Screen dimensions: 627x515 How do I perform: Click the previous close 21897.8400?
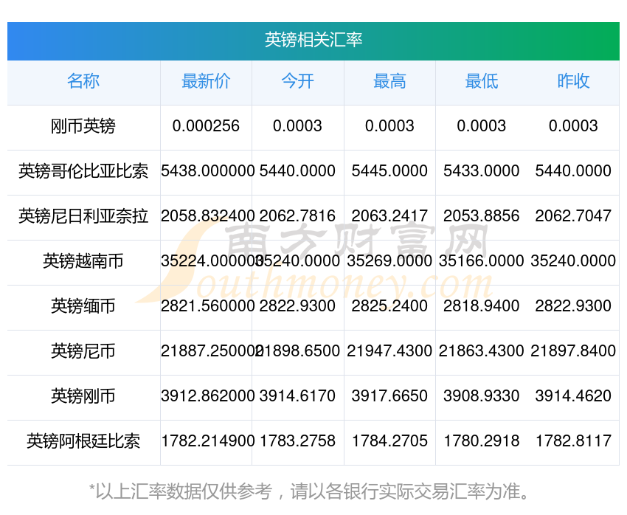573,351
